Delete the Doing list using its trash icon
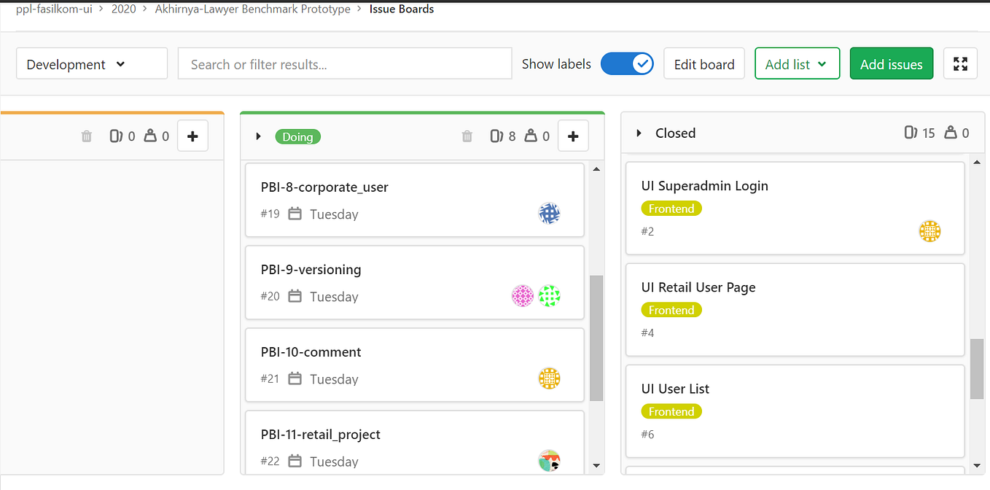The image size is (990, 490). tap(467, 136)
